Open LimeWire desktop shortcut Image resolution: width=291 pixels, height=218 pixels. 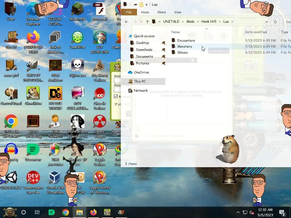[77, 40]
